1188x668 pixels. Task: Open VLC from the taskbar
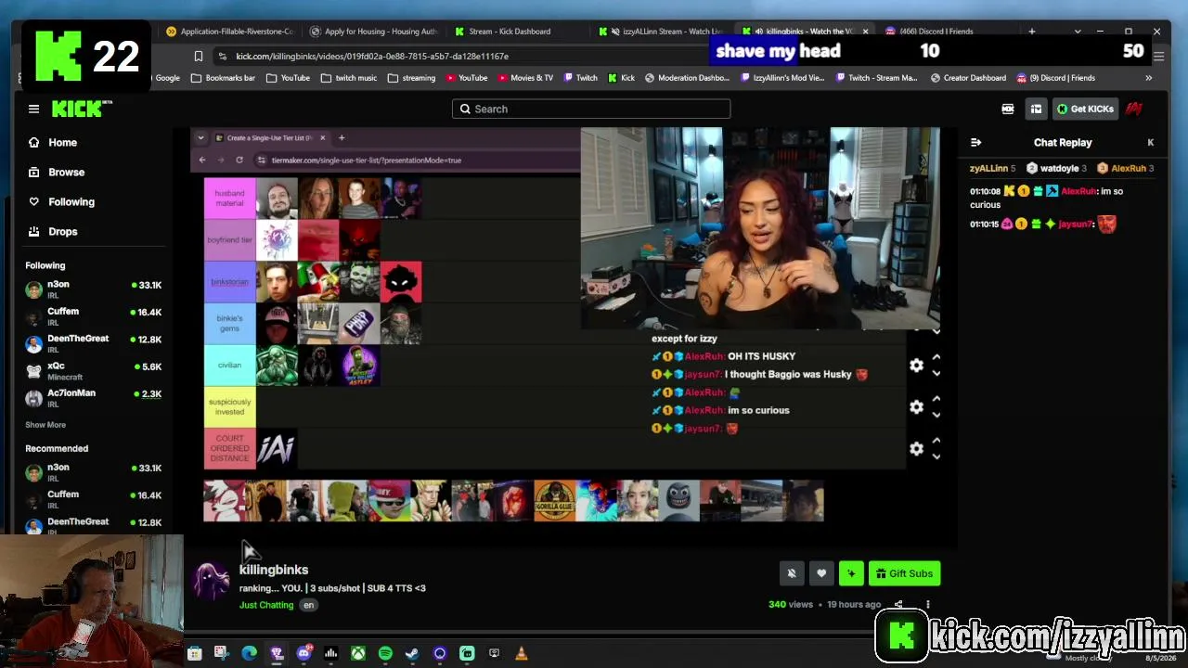point(522,653)
